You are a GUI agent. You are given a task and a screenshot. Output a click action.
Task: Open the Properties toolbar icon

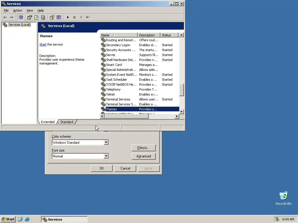(x=29, y=17)
